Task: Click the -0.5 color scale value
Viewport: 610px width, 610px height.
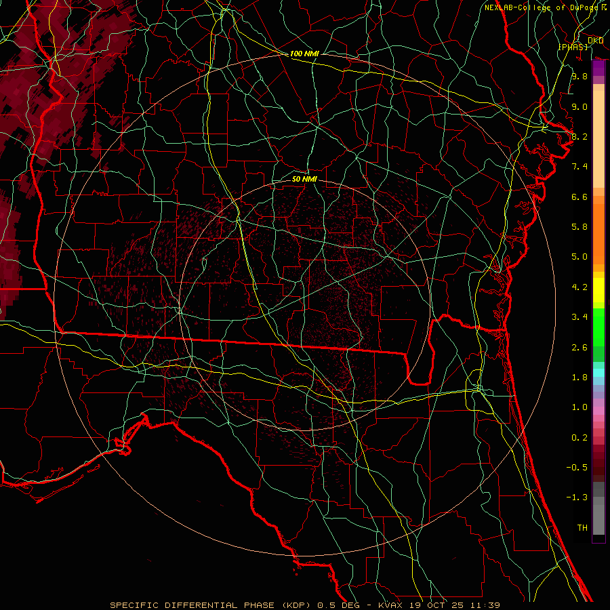Action: coord(577,468)
